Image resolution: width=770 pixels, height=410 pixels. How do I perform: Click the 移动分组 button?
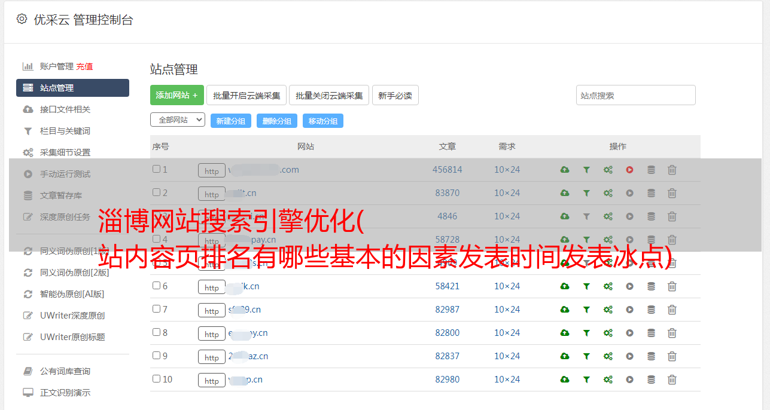click(x=323, y=121)
